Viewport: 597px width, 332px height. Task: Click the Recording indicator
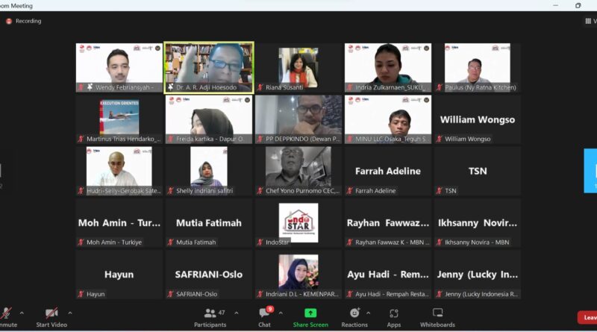click(x=23, y=21)
